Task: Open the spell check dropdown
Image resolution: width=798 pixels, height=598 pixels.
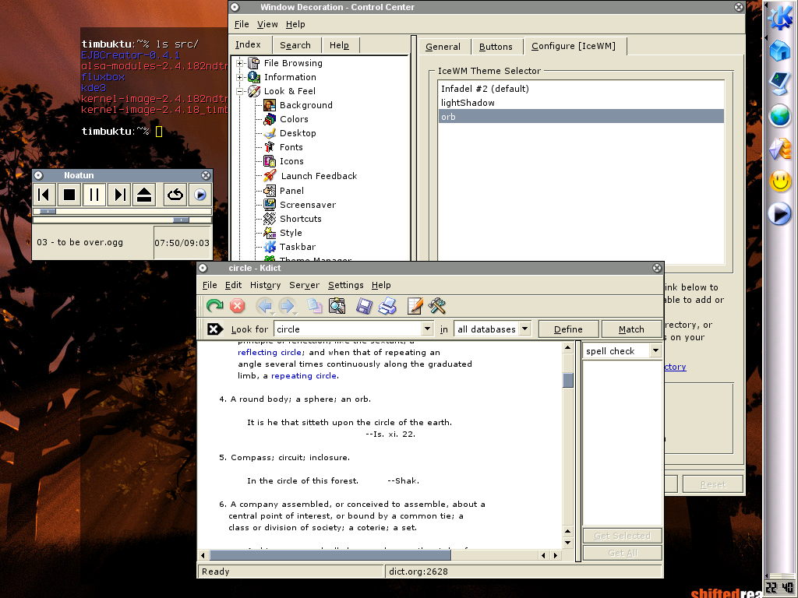Action: click(x=655, y=350)
